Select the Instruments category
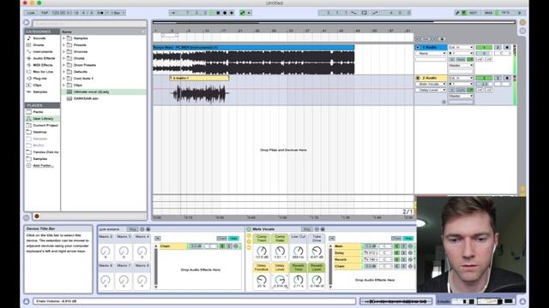 [x=43, y=51]
